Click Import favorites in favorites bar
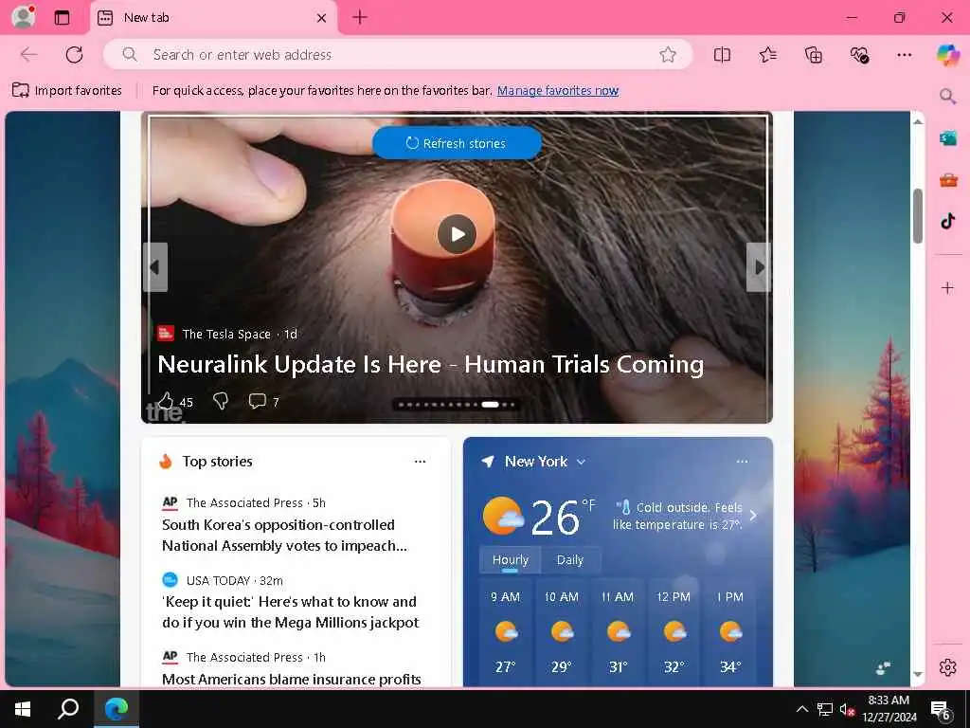The width and height of the screenshot is (970, 728). [x=67, y=90]
